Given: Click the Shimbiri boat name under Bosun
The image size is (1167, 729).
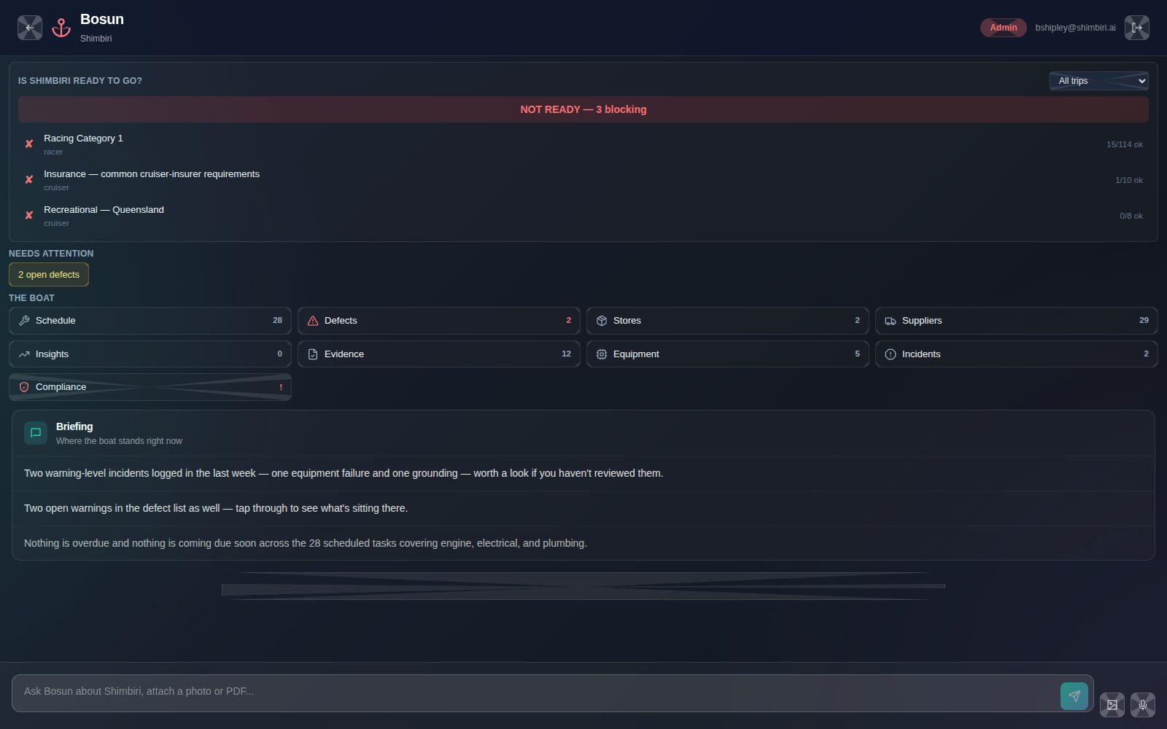Looking at the screenshot, I should pos(96,39).
